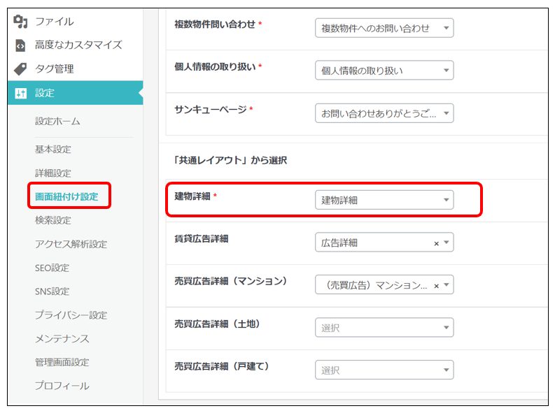Viewport: 555px width, 413px height.
Task: Open プライバシー設定 page
Action: tap(71, 315)
